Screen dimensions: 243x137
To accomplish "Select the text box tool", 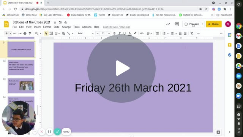I will [51, 33].
